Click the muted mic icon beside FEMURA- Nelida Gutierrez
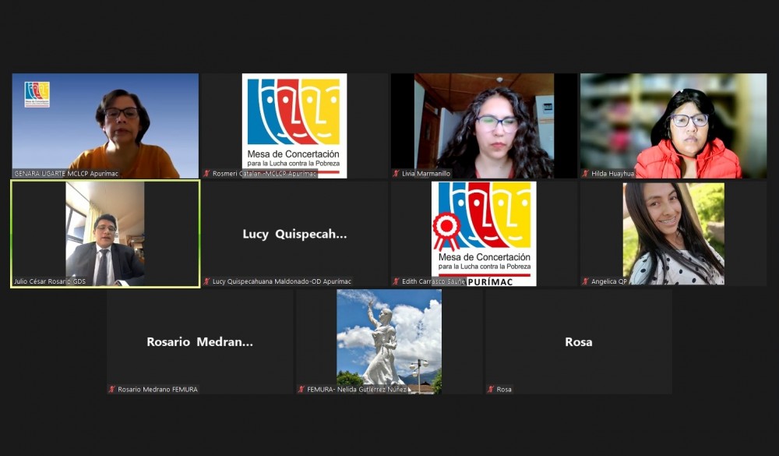The width and height of the screenshot is (779, 456). point(301,389)
